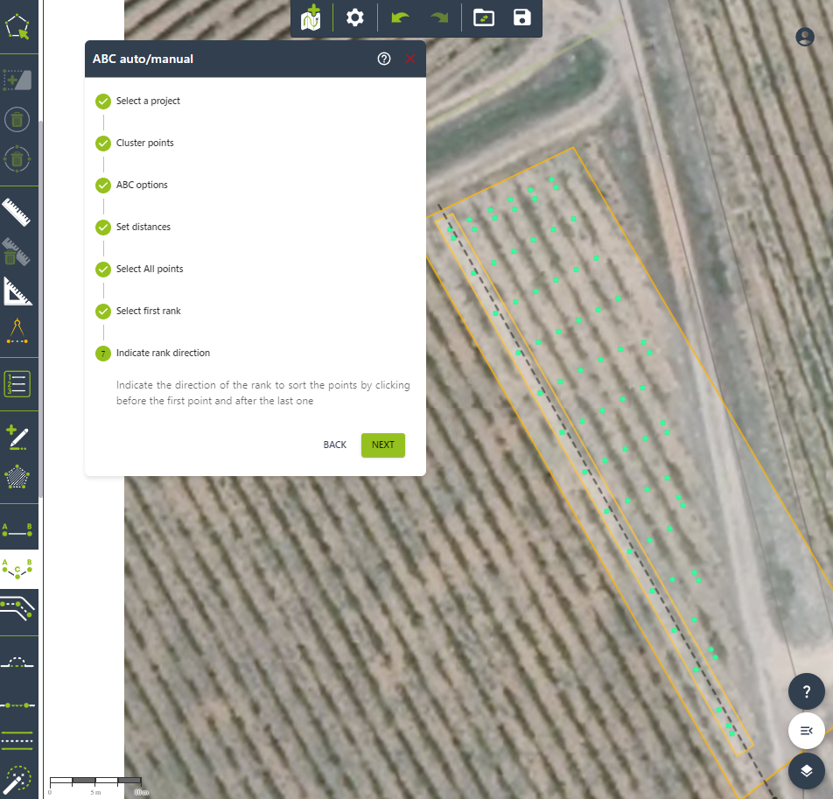Open the numbered list tool
This screenshot has height=799, width=833.
point(17,383)
